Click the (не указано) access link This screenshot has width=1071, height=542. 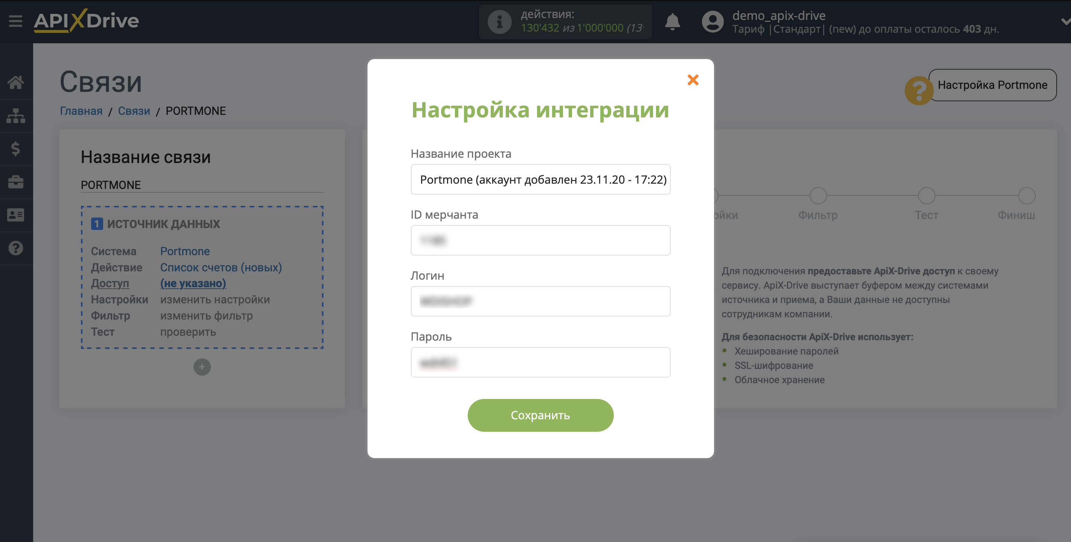pos(193,283)
